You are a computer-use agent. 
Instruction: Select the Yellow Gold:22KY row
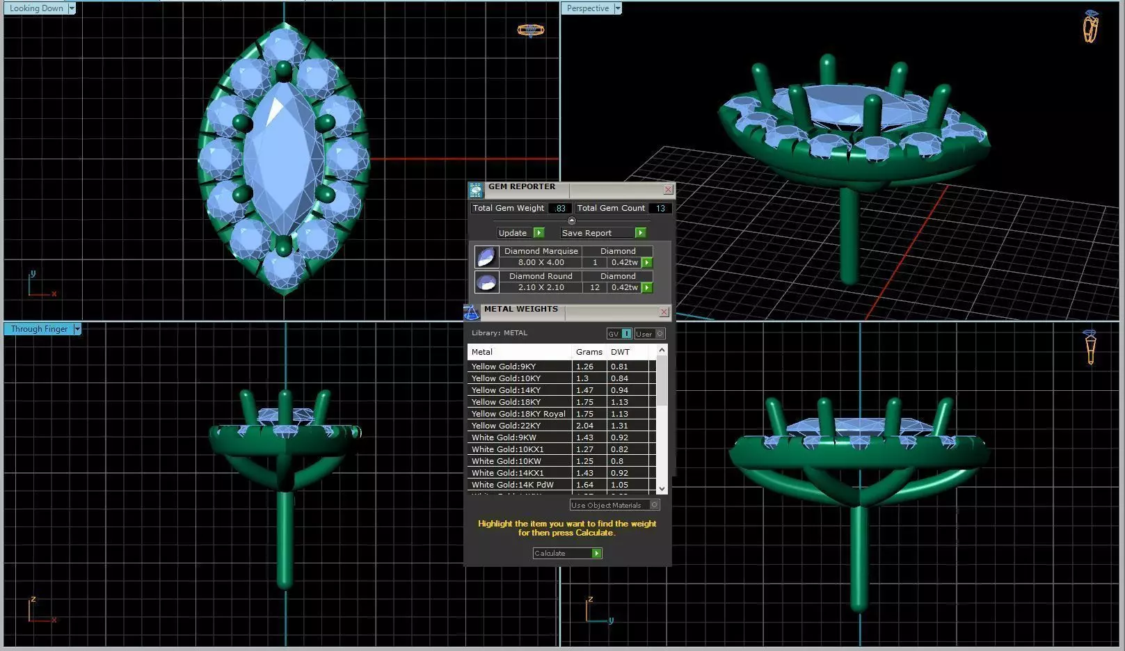click(x=561, y=426)
